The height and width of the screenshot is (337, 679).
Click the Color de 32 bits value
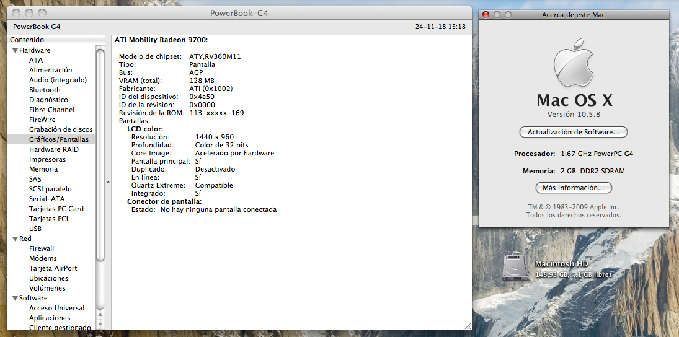[x=222, y=146]
